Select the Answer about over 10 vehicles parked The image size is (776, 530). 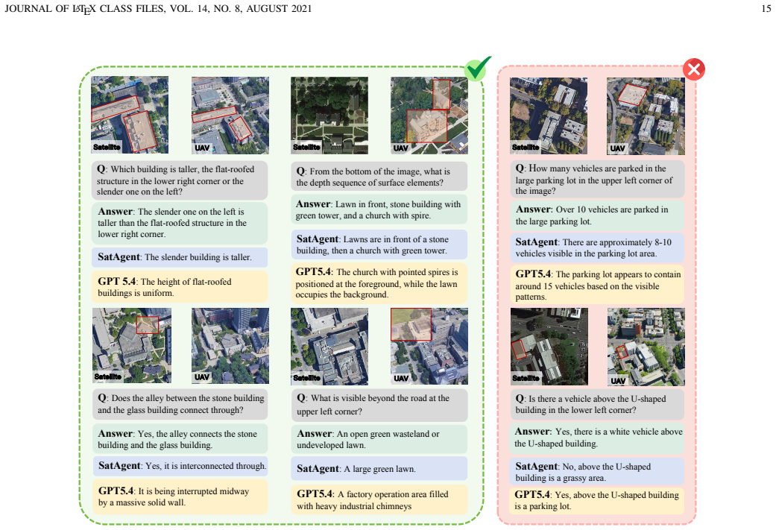(597, 215)
